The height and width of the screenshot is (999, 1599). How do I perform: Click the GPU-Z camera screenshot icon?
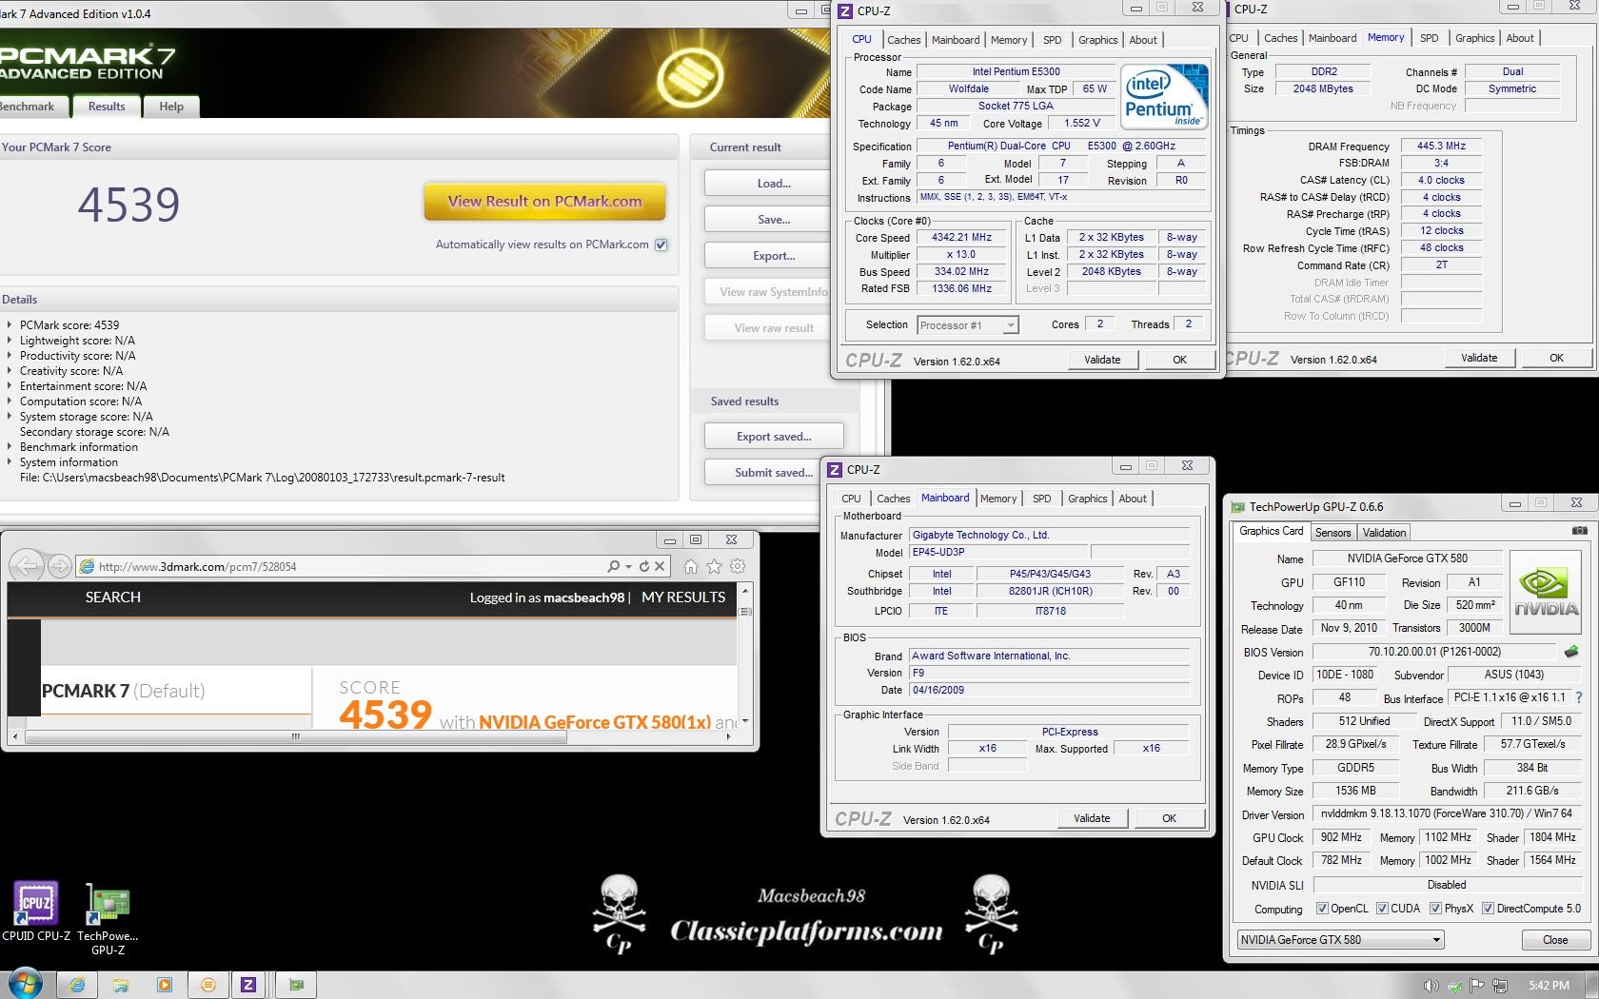(x=1579, y=531)
